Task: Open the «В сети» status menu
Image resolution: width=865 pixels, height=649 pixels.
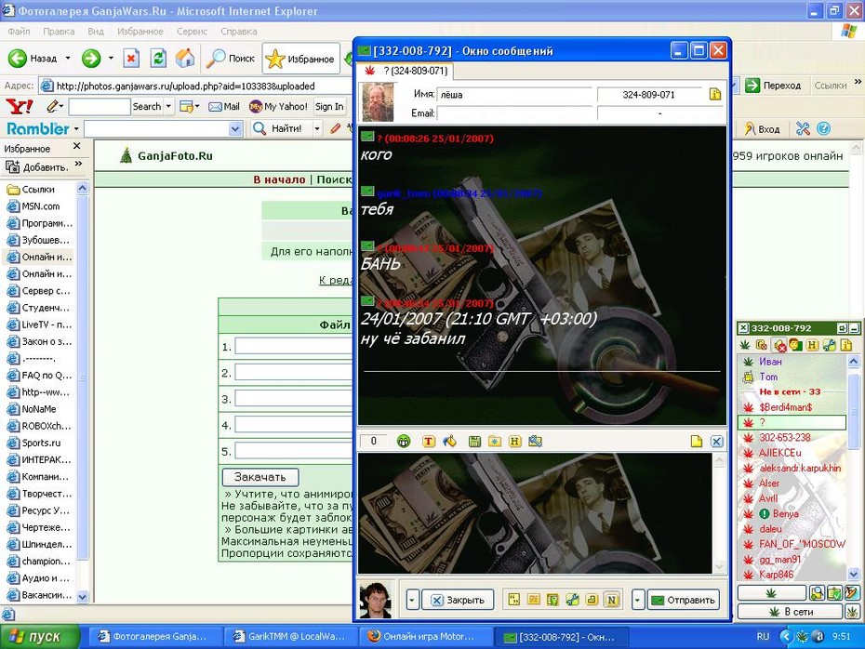Action: (x=790, y=612)
